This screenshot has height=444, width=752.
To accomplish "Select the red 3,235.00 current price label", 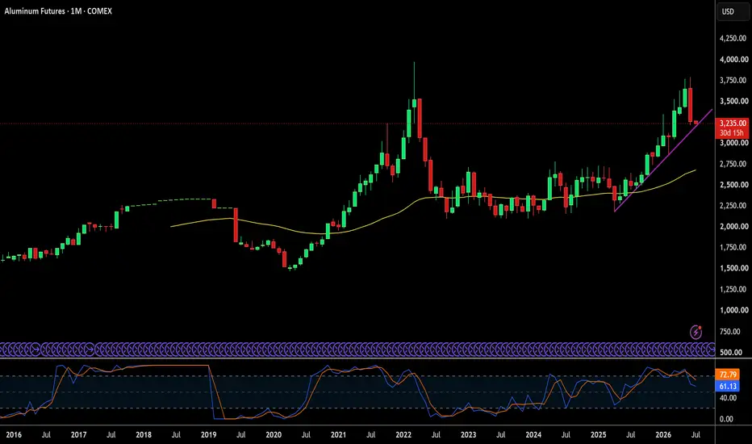I will pyautogui.click(x=733, y=124).
